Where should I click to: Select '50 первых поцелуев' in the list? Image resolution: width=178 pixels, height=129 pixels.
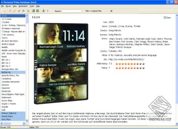point(13,29)
